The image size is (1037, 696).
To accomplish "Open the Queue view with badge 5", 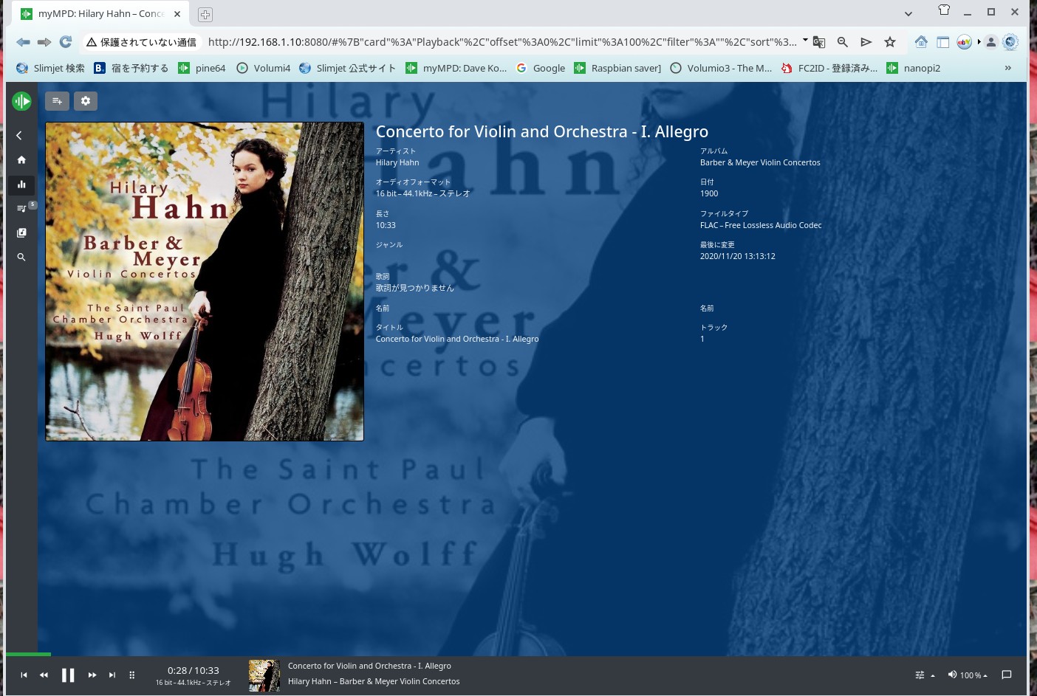I will (x=21, y=209).
